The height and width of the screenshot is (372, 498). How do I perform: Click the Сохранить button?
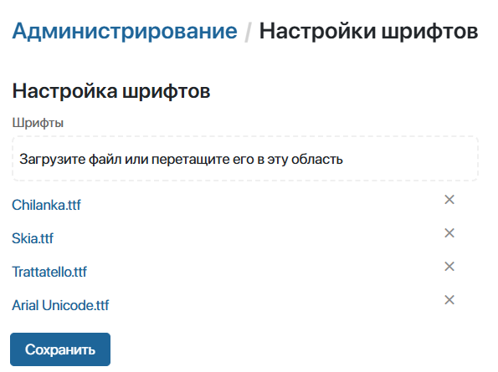click(x=60, y=349)
